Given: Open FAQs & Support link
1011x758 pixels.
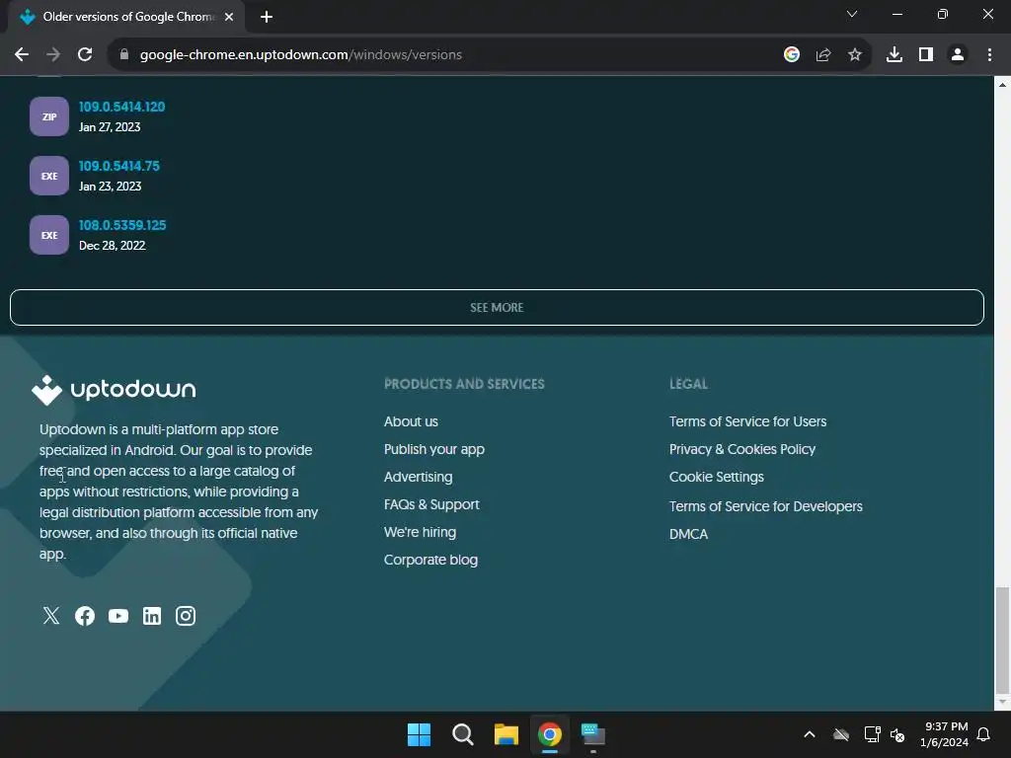Looking at the screenshot, I should [x=431, y=504].
